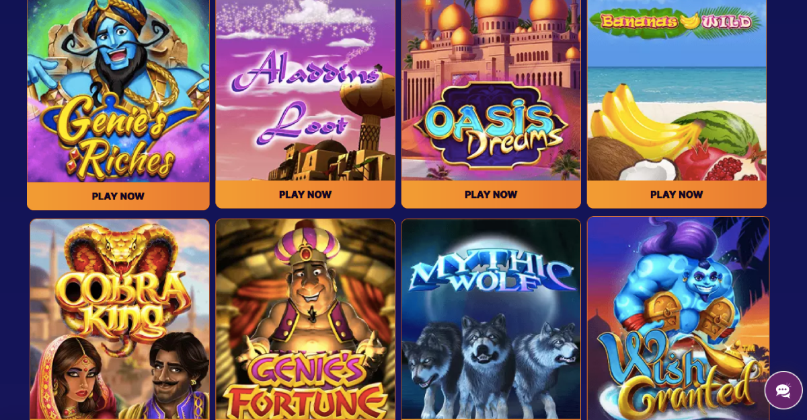The height and width of the screenshot is (420, 807).
Task: Click Play Now under Aladdins Loot
Action: coord(305,195)
